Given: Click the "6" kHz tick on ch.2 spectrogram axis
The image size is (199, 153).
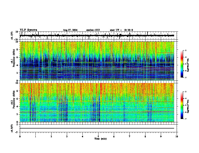Looking at the screenshot, I should pos(17,99).
